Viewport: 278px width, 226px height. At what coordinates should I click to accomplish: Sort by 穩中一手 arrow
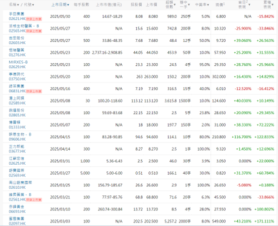189,5
